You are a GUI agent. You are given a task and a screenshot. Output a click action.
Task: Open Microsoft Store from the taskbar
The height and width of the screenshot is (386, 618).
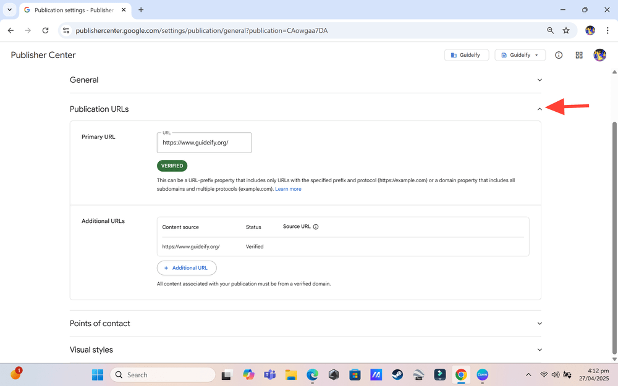point(355,375)
